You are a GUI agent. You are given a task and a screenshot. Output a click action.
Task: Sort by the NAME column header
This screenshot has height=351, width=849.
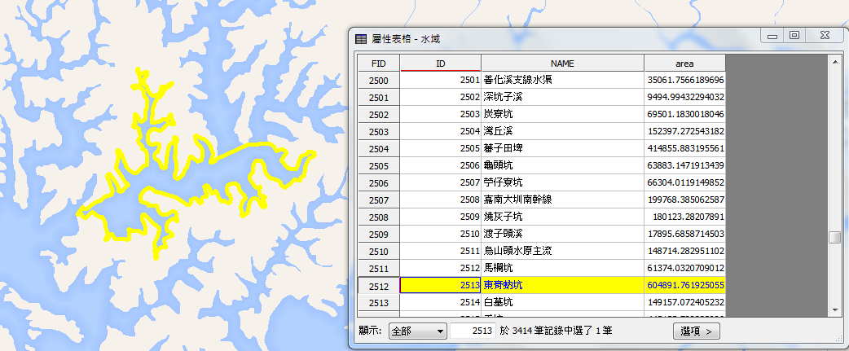(562, 63)
